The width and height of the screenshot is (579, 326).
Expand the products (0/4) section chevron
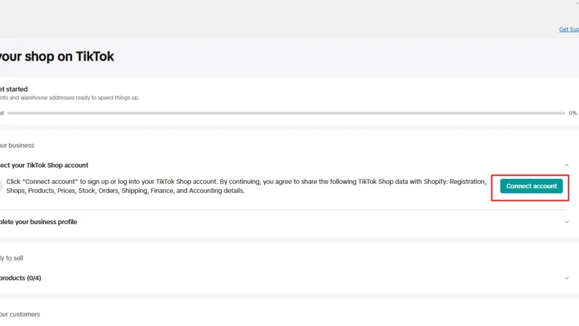tap(567, 278)
